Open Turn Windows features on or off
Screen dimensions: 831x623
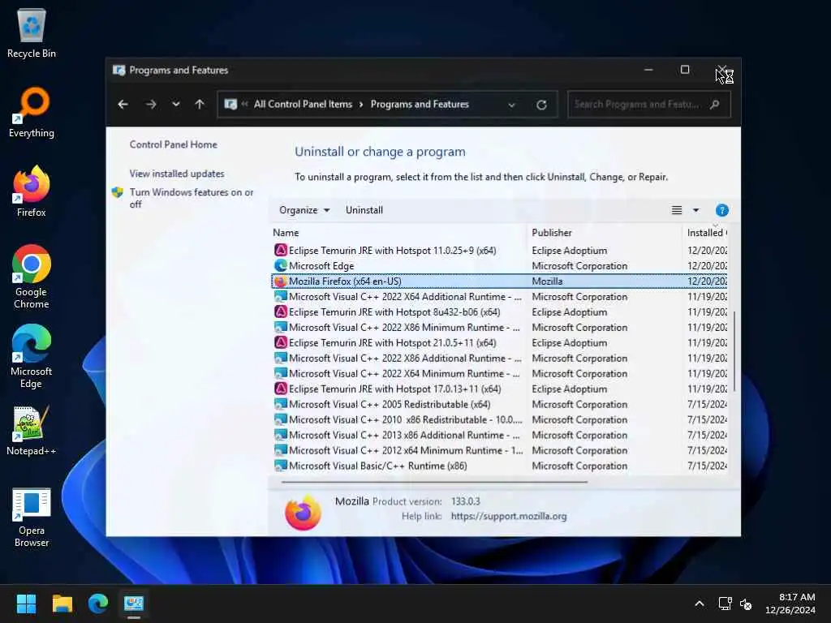click(192, 198)
